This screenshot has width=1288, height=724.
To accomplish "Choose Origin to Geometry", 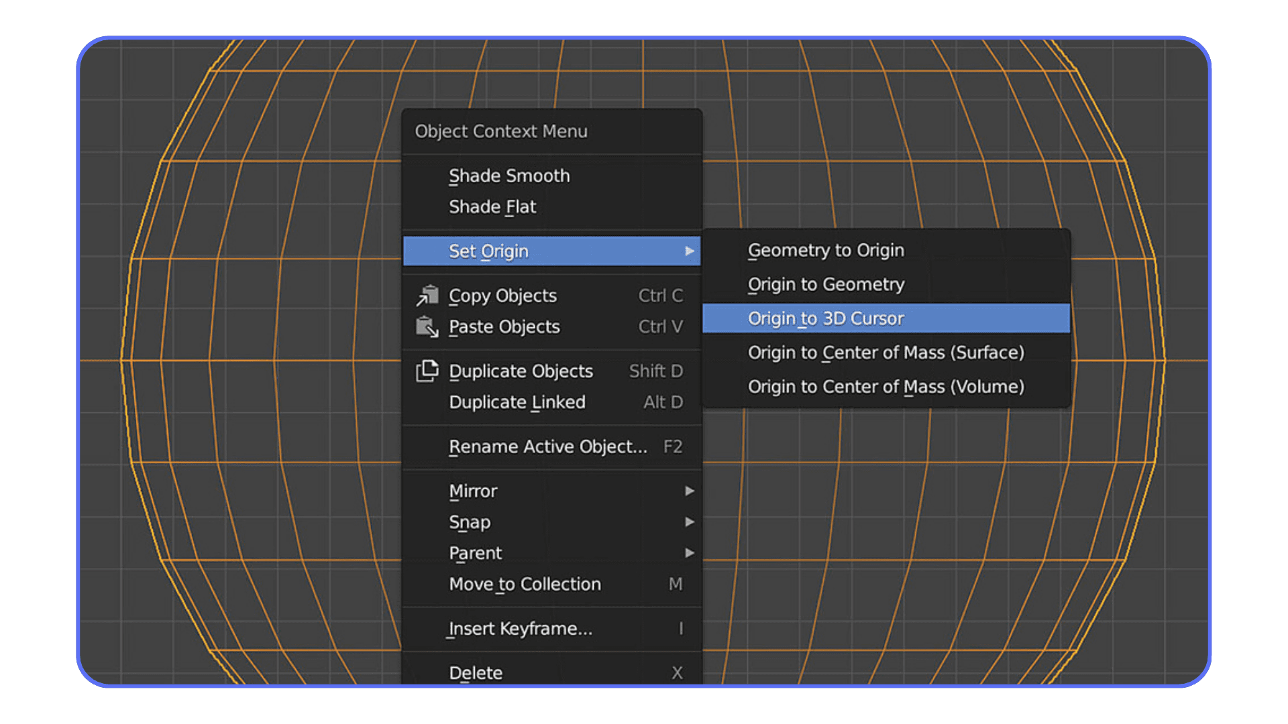I will pos(826,284).
